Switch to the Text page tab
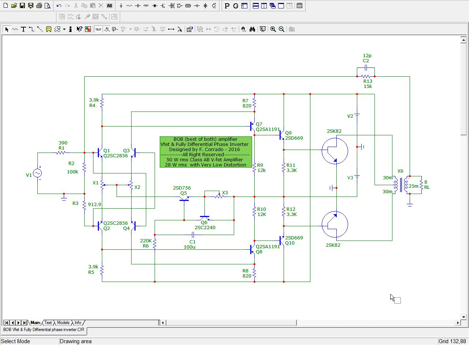Image resolution: width=469 pixels, height=345 pixels. pos(48,323)
